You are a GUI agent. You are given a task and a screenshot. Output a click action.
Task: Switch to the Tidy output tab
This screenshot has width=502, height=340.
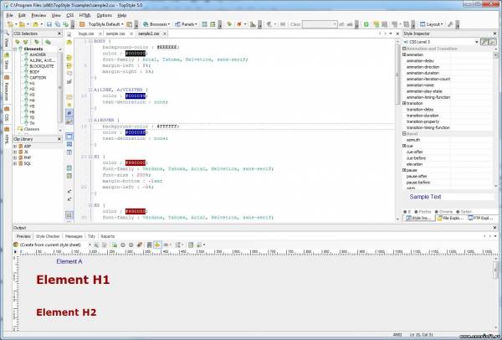pos(91,236)
